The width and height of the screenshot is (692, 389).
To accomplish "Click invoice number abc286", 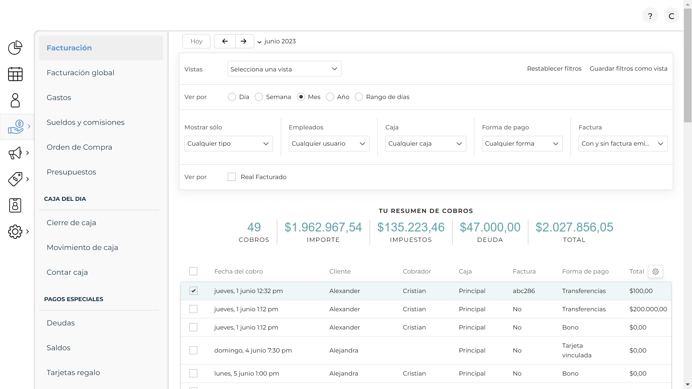I will pyautogui.click(x=524, y=291).
